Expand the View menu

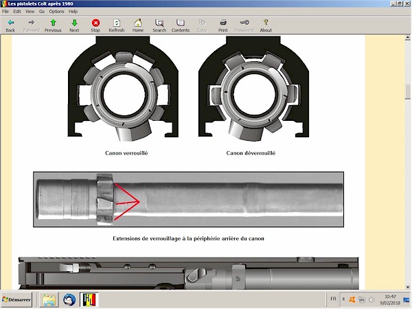[x=30, y=12]
